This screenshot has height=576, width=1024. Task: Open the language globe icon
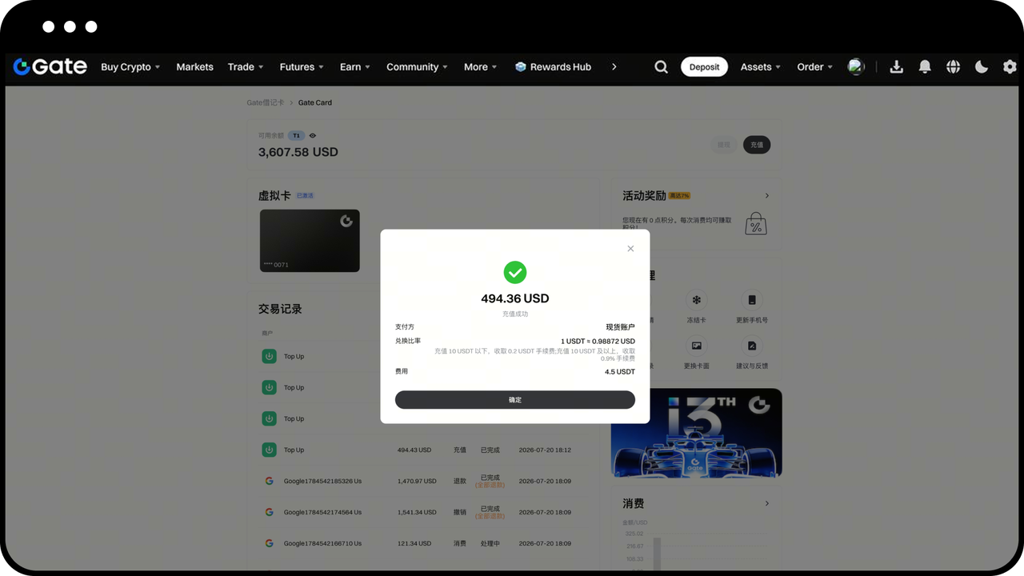953,67
